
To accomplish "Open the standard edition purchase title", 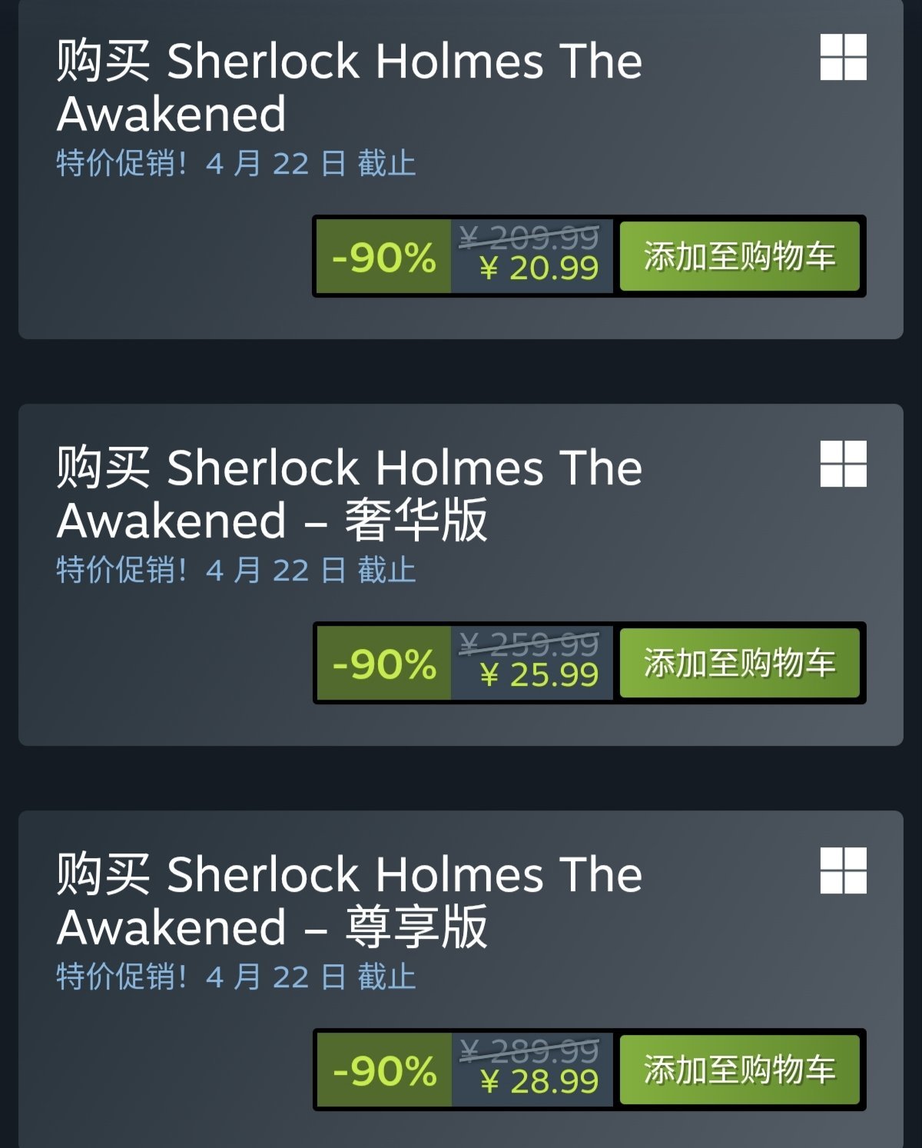I will coord(350,87).
